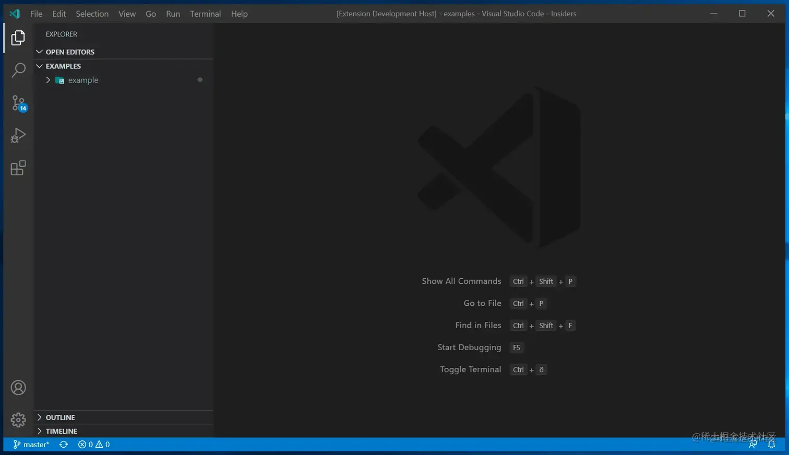Close the VS Code window
Viewport: 789px width, 455px height.
[771, 14]
